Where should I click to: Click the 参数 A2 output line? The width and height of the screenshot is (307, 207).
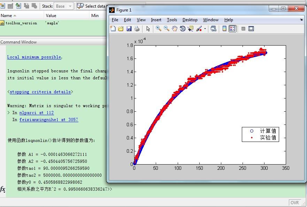(x=52, y=161)
